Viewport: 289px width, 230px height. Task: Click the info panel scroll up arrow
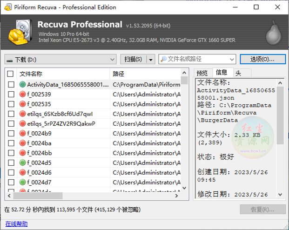[x=280, y=83]
